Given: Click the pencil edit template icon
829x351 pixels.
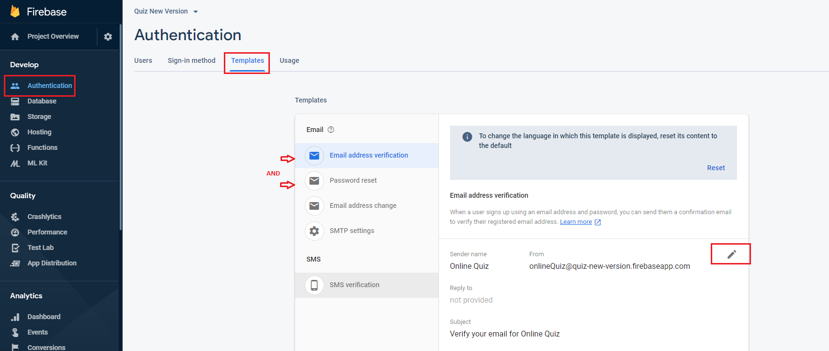Looking at the screenshot, I should (x=732, y=254).
